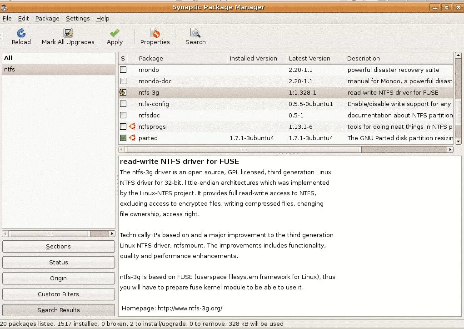Viewport: 464px width, 329px height.
Task: Click the Search magnifier icon
Action: [x=195, y=33]
